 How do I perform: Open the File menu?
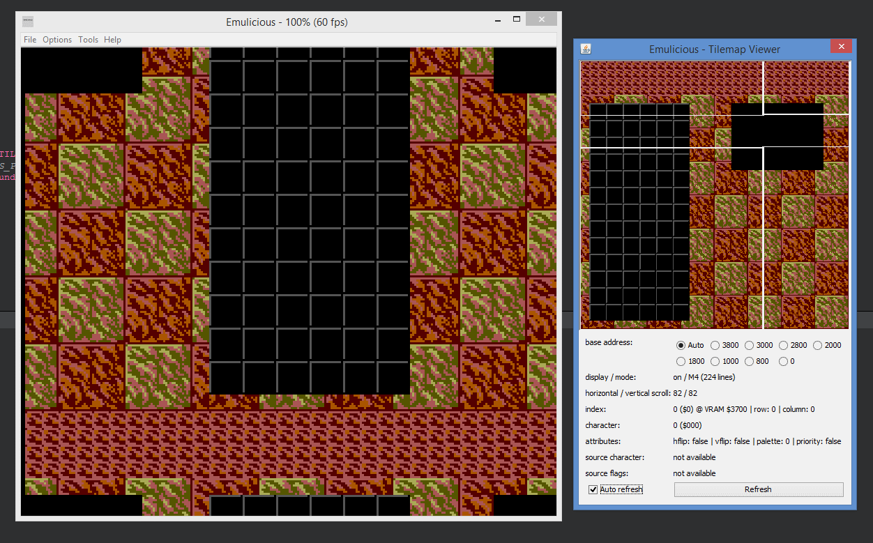(x=30, y=40)
